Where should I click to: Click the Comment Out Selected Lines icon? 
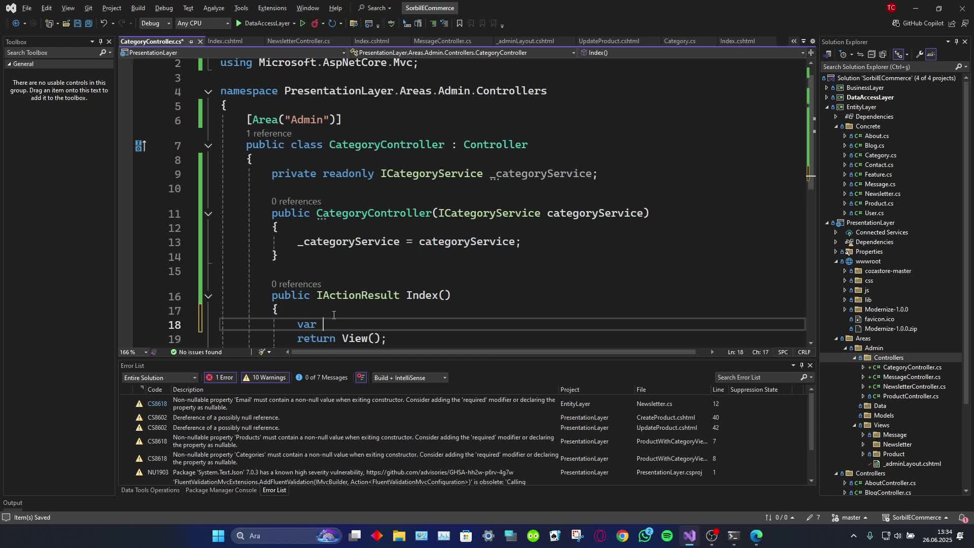click(433, 23)
